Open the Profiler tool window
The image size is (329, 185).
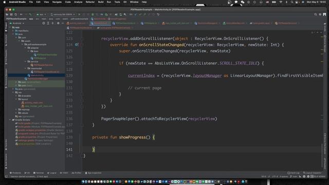[x=77, y=173]
